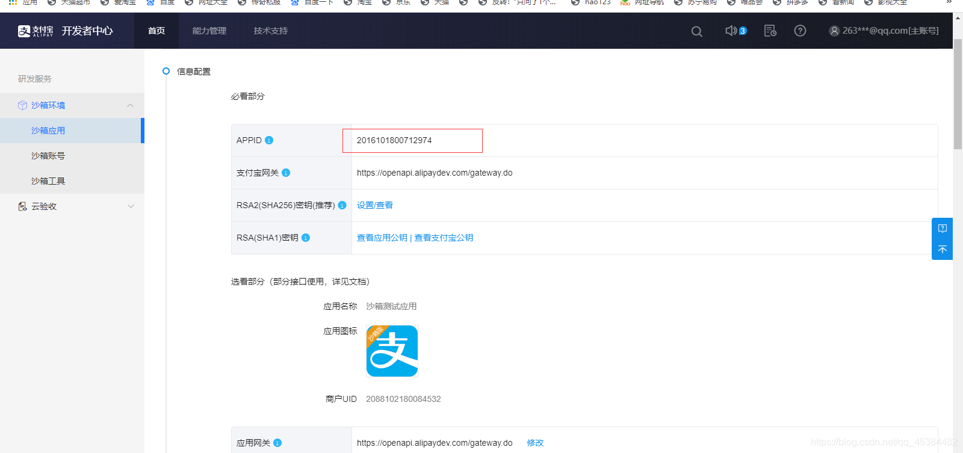Open the search icon in header

pyautogui.click(x=697, y=31)
